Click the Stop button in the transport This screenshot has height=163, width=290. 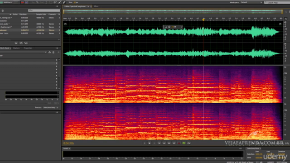(145, 143)
